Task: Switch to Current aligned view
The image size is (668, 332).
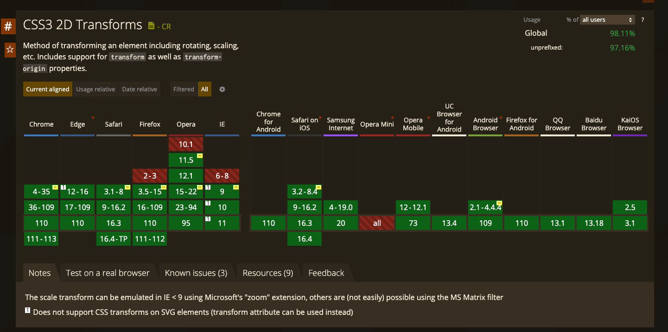Action: (x=48, y=89)
